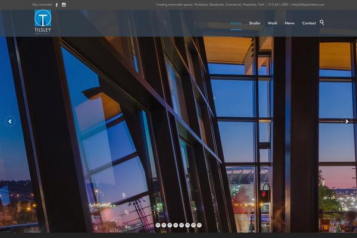The image size is (357, 238).
Task: Open the Contact menu item
Action: click(x=309, y=23)
